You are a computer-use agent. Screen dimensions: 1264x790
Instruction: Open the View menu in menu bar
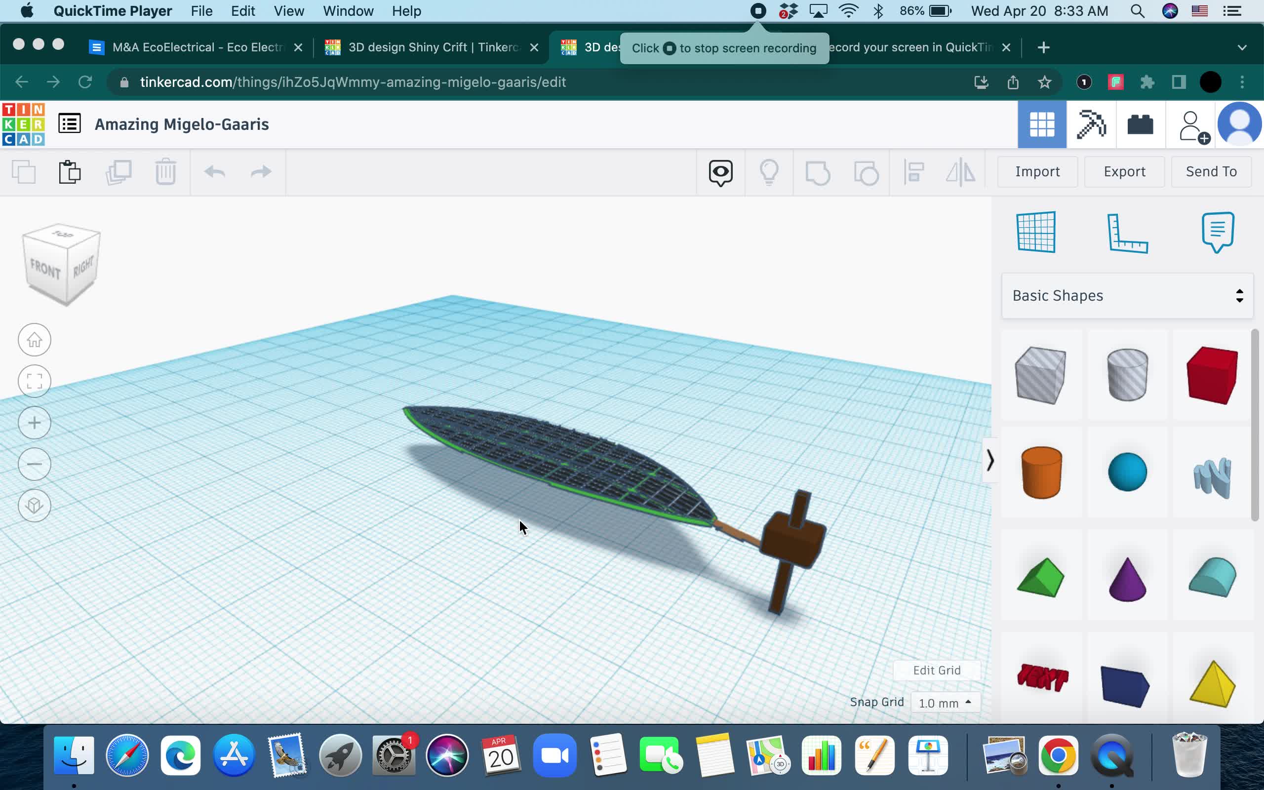pyautogui.click(x=289, y=11)
